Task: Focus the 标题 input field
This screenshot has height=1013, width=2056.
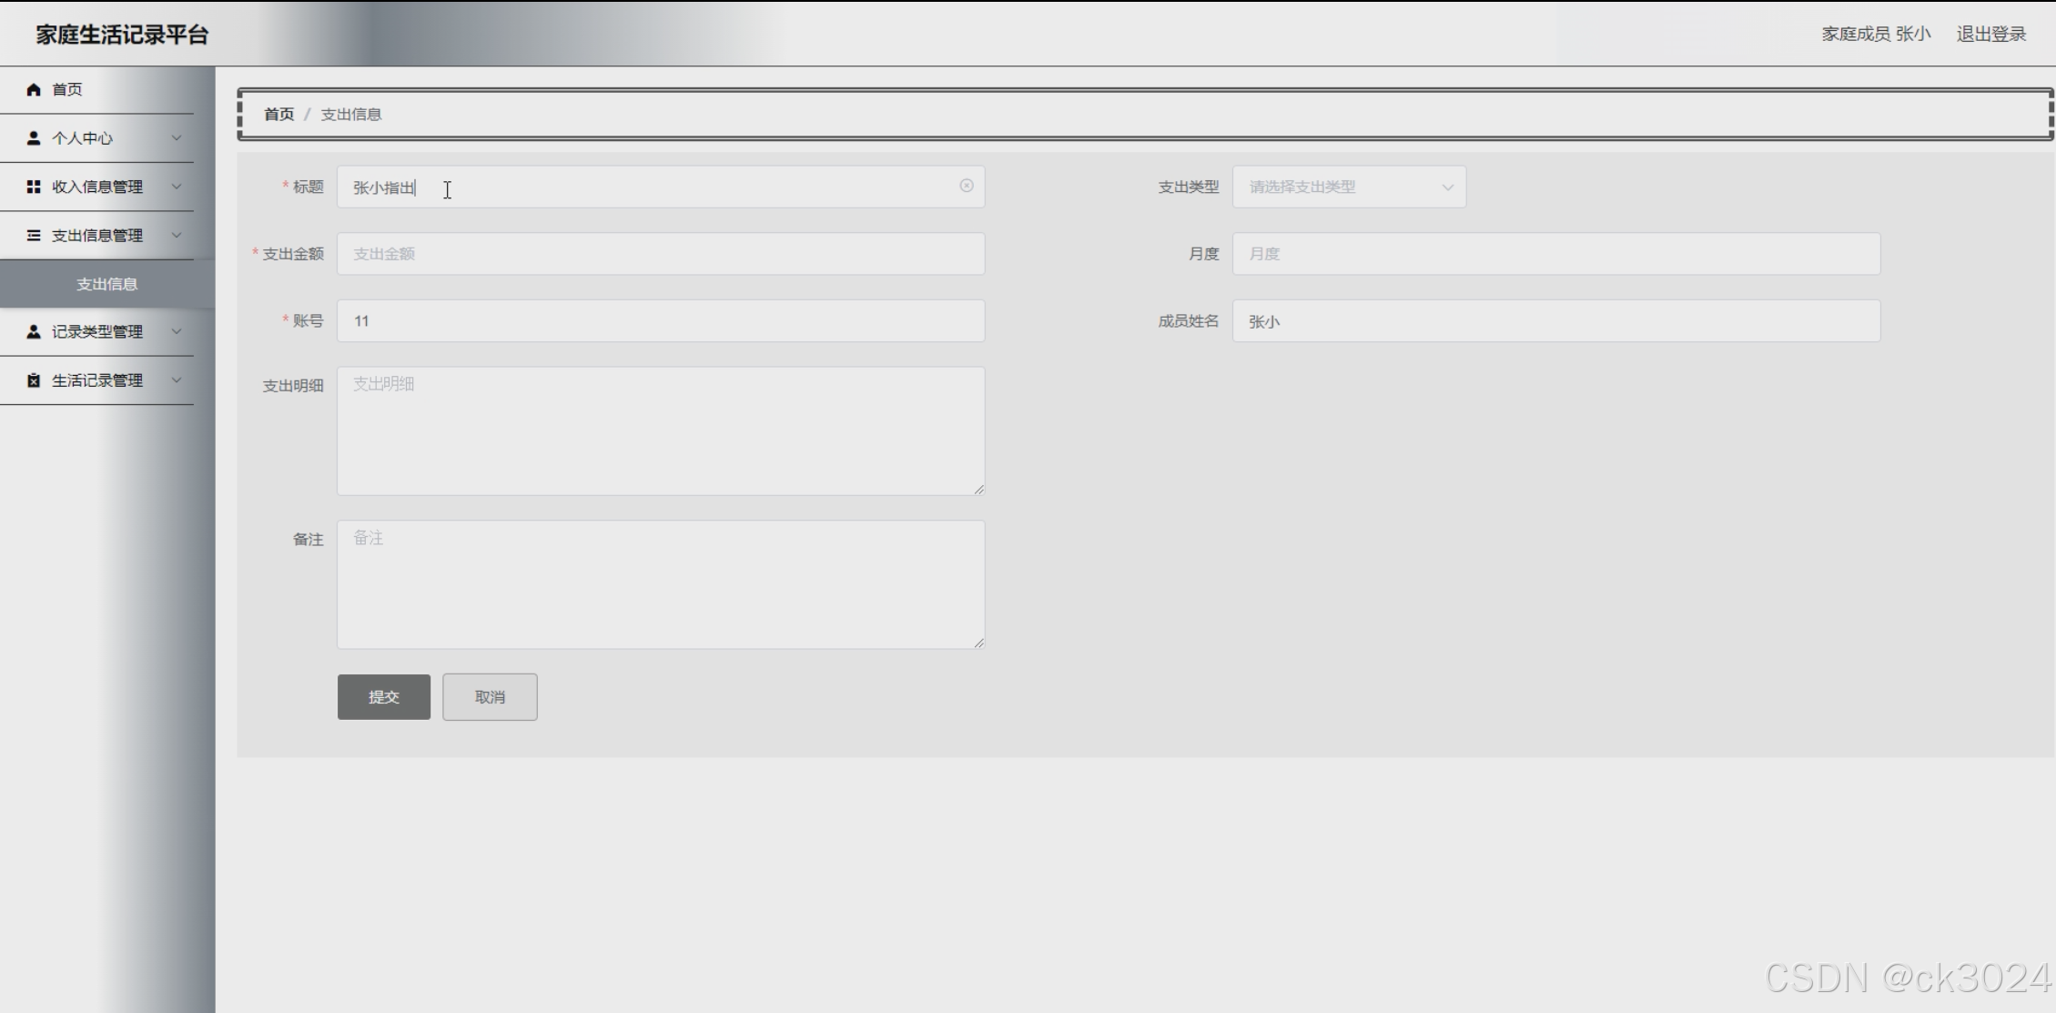Action: point(661,187)
